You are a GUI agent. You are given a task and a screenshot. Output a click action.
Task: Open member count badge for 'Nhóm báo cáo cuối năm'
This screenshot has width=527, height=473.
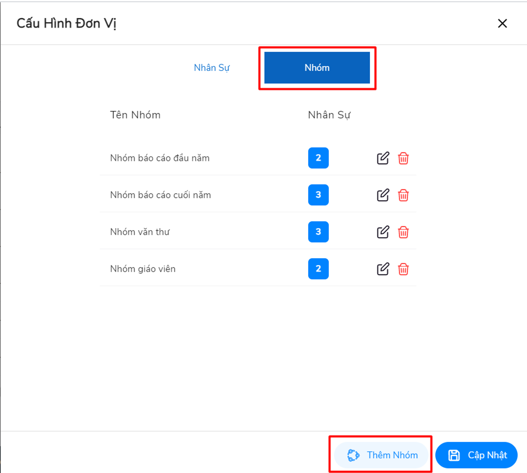pyautogui.click(x=318, y=195)
